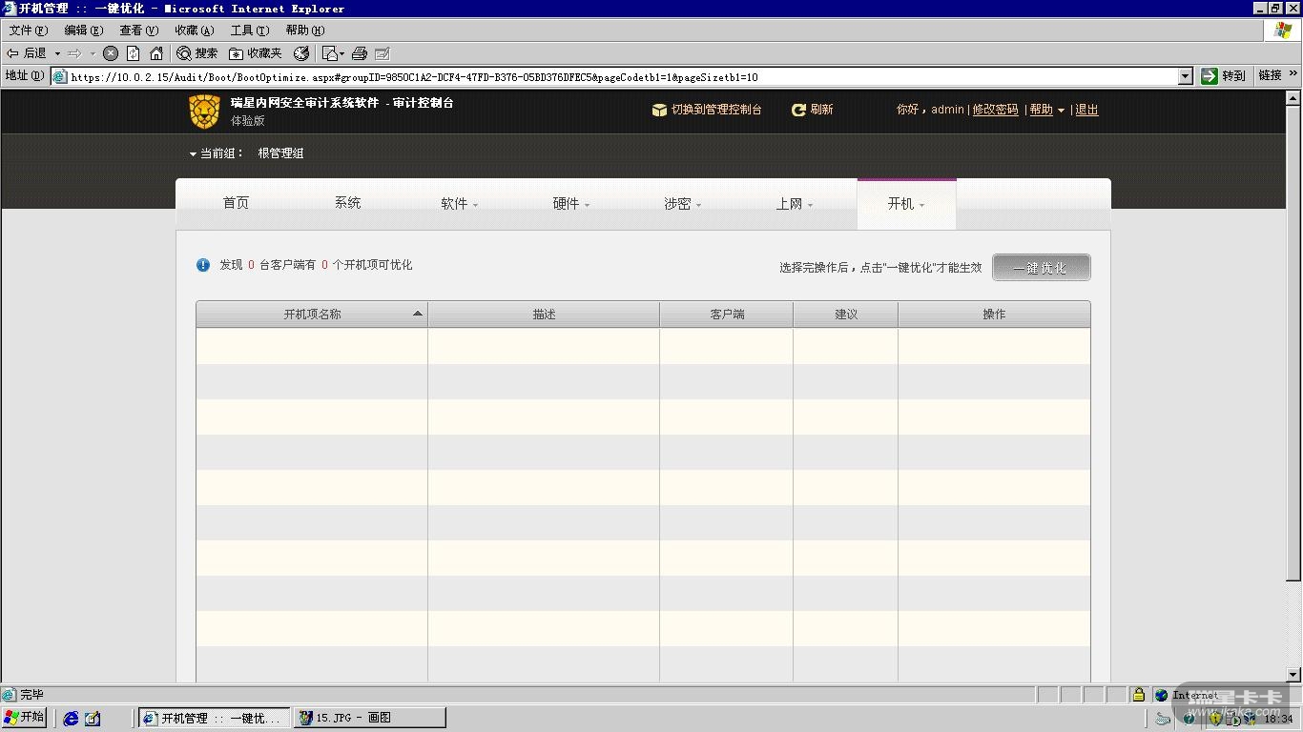Open the 软件 tab dropdown

[460, 204]
